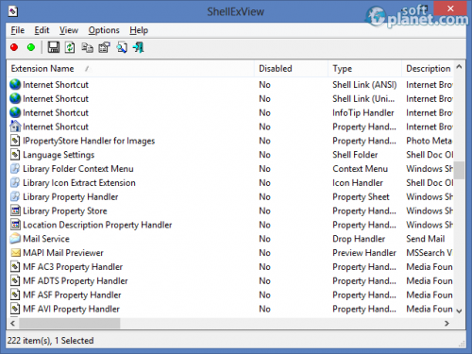Viewport: 472px width, 354px height.
Task: Click the Send Mail description cell
Action: point(426,239)
